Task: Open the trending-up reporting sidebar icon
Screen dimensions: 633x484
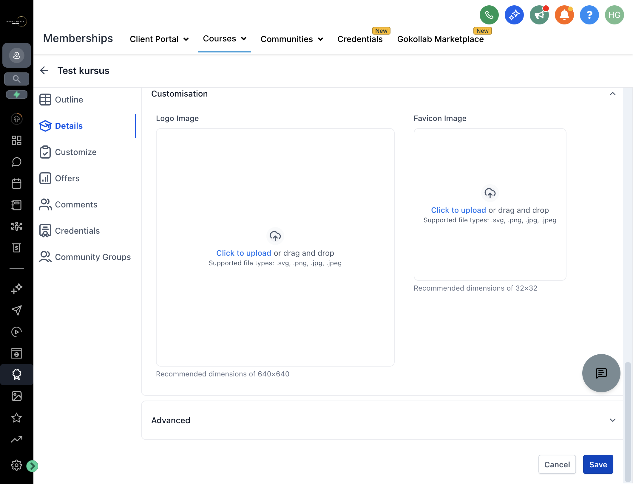Action: click(x=17, y=439)
